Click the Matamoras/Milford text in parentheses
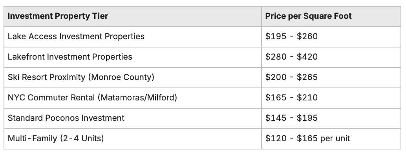406x153 pixels. 137,98
